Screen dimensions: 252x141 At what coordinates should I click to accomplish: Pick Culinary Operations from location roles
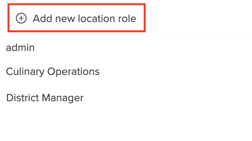(x=53, y=71)
